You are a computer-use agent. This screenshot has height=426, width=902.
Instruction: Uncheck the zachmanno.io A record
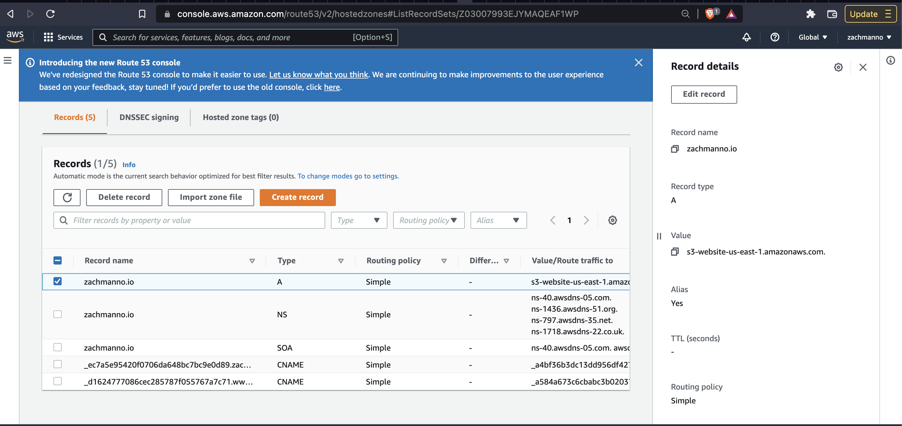58,281
